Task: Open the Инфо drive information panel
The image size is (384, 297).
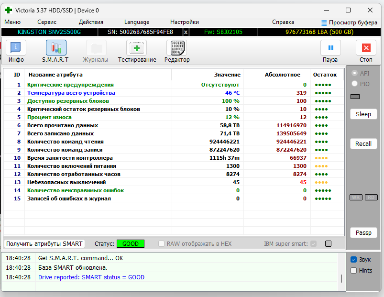Action: [16, 51]
